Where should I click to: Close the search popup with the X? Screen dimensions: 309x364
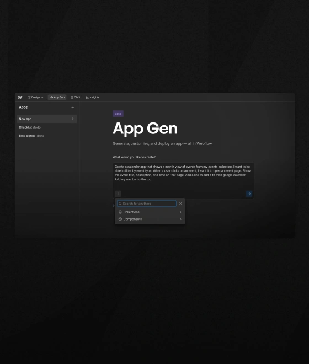pyautogui.click(x=180, y=204)
